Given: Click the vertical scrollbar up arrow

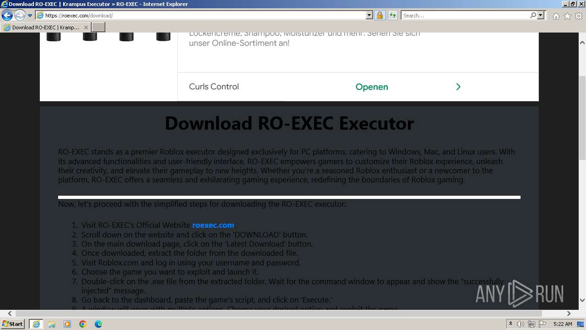Looking at the screenshot, I should click(582, 43).
